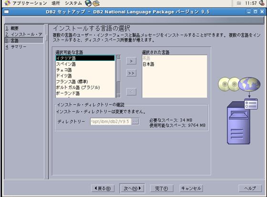Maximize the DB2 setup window
Viewport: 267px width, 197px height.
coord(256,12)
